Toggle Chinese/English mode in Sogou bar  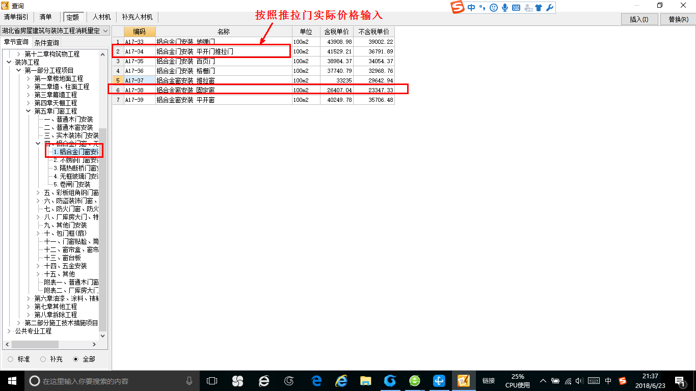(471, 8)
